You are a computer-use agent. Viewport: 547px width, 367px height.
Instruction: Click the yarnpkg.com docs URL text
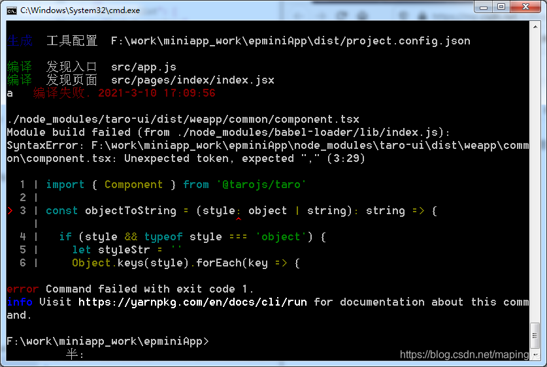tap(193, 302)
